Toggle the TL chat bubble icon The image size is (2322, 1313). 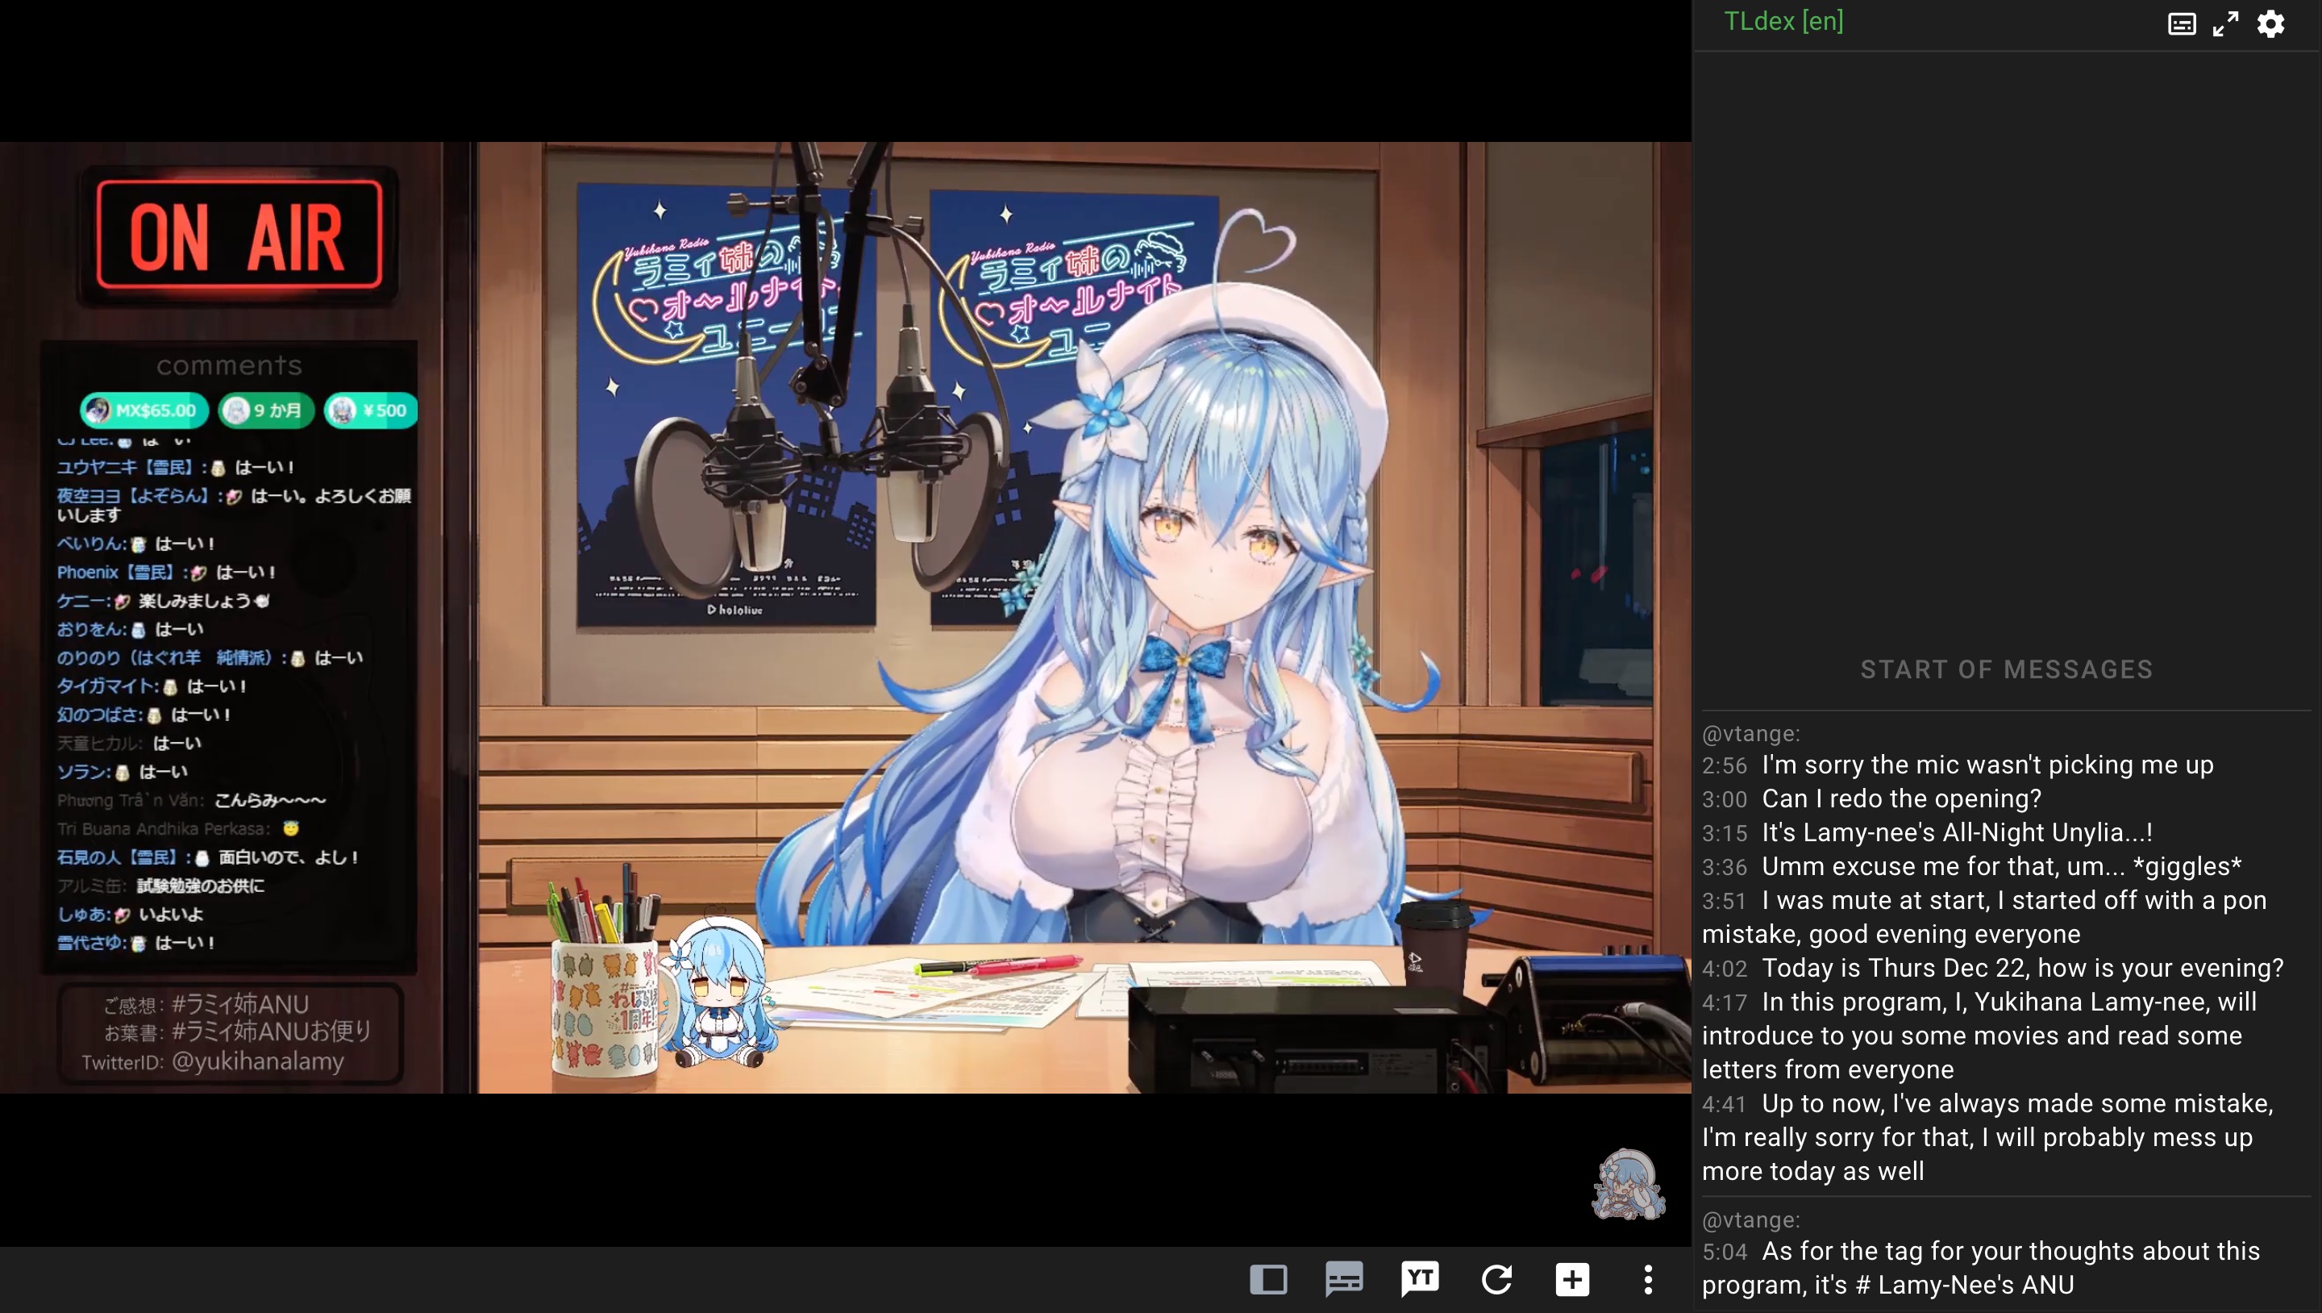[1344, 1279]
